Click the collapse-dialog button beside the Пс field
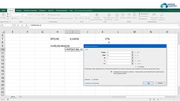 [132, 58]
